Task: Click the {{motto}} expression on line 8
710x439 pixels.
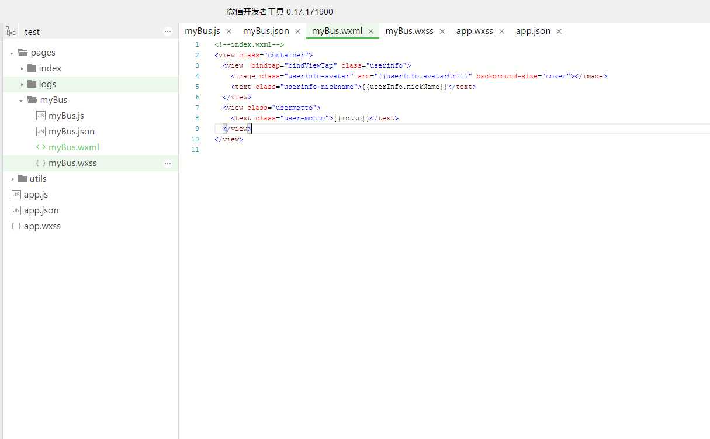Action: (x=352, y=119)
